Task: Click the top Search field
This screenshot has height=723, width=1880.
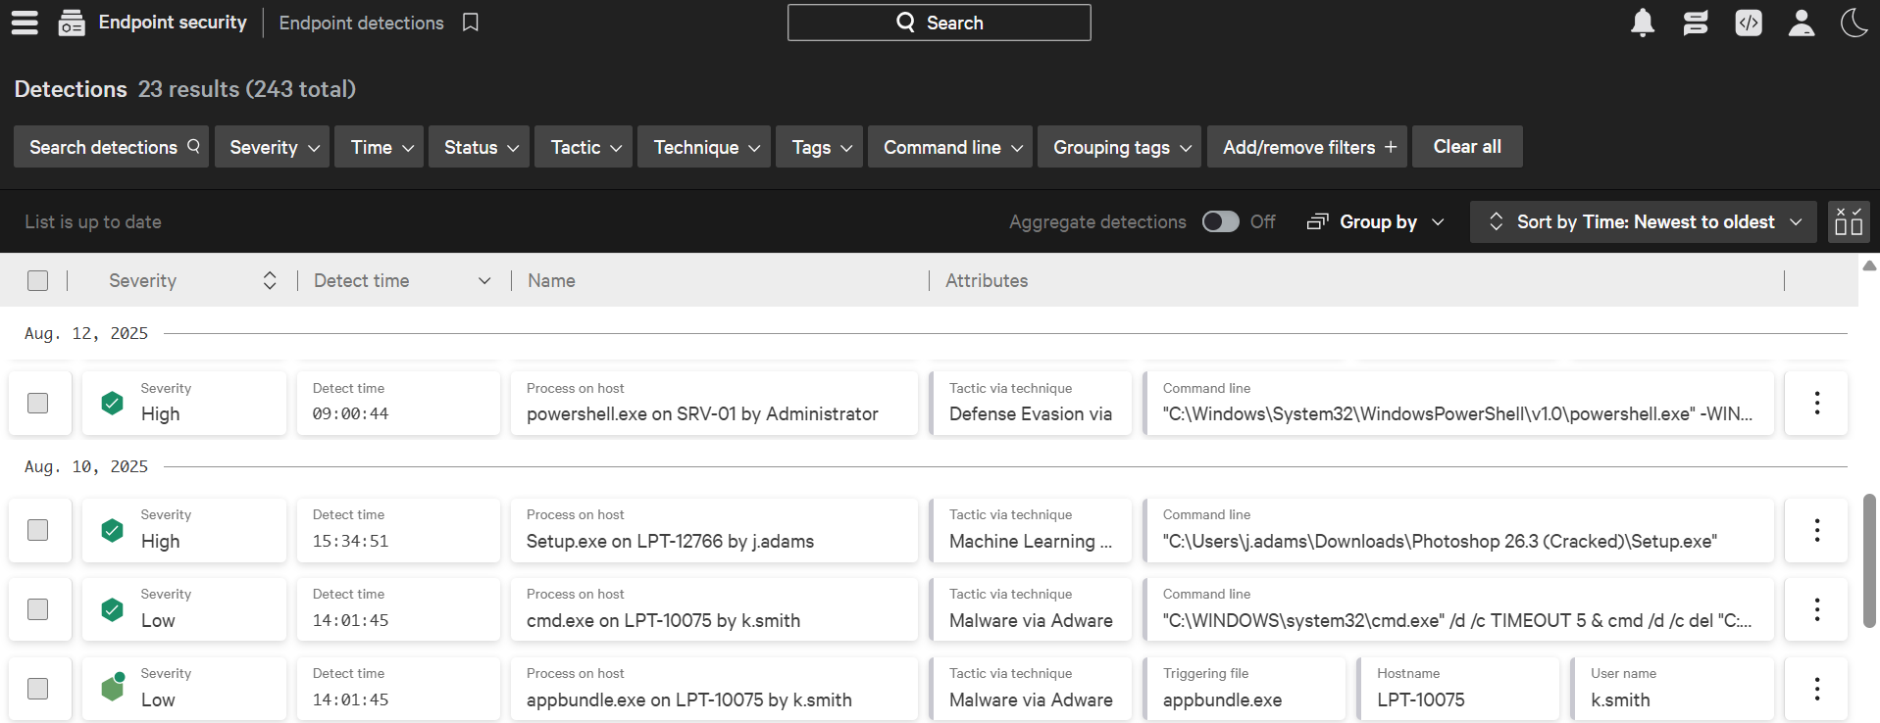Action: tap(939, 23)
